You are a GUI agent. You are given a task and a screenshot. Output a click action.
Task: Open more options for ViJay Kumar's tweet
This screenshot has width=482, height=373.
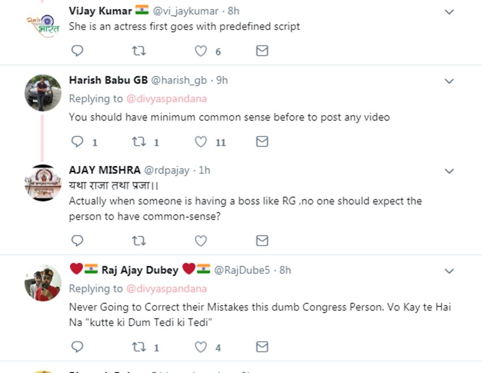point(449,12)
